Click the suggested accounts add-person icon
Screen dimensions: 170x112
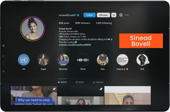(x=114, y=15)
